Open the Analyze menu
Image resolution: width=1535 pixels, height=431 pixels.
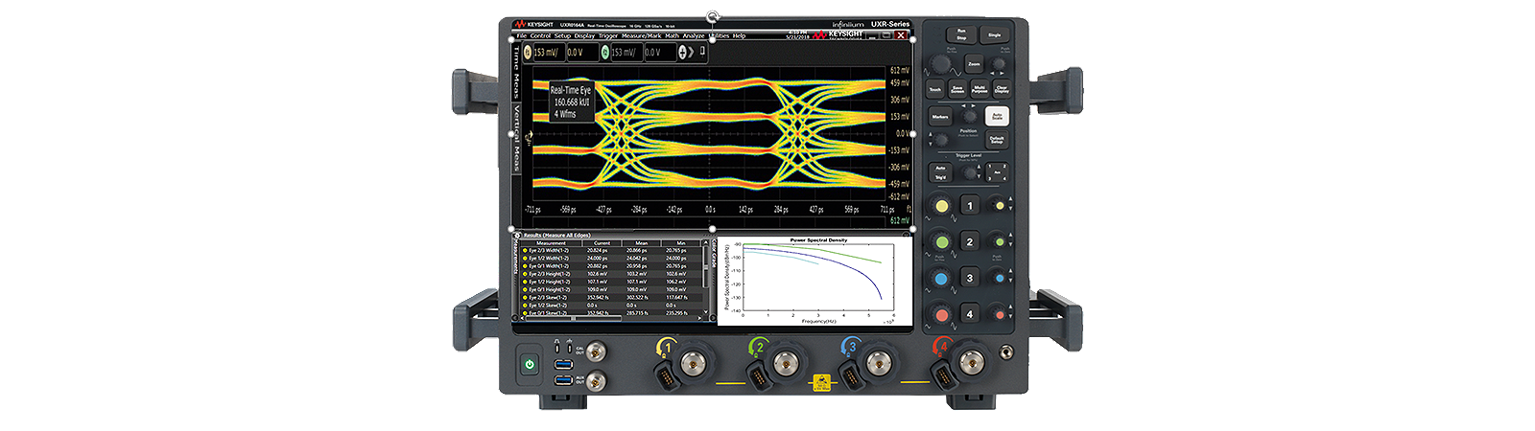click(x=693, y=35)
